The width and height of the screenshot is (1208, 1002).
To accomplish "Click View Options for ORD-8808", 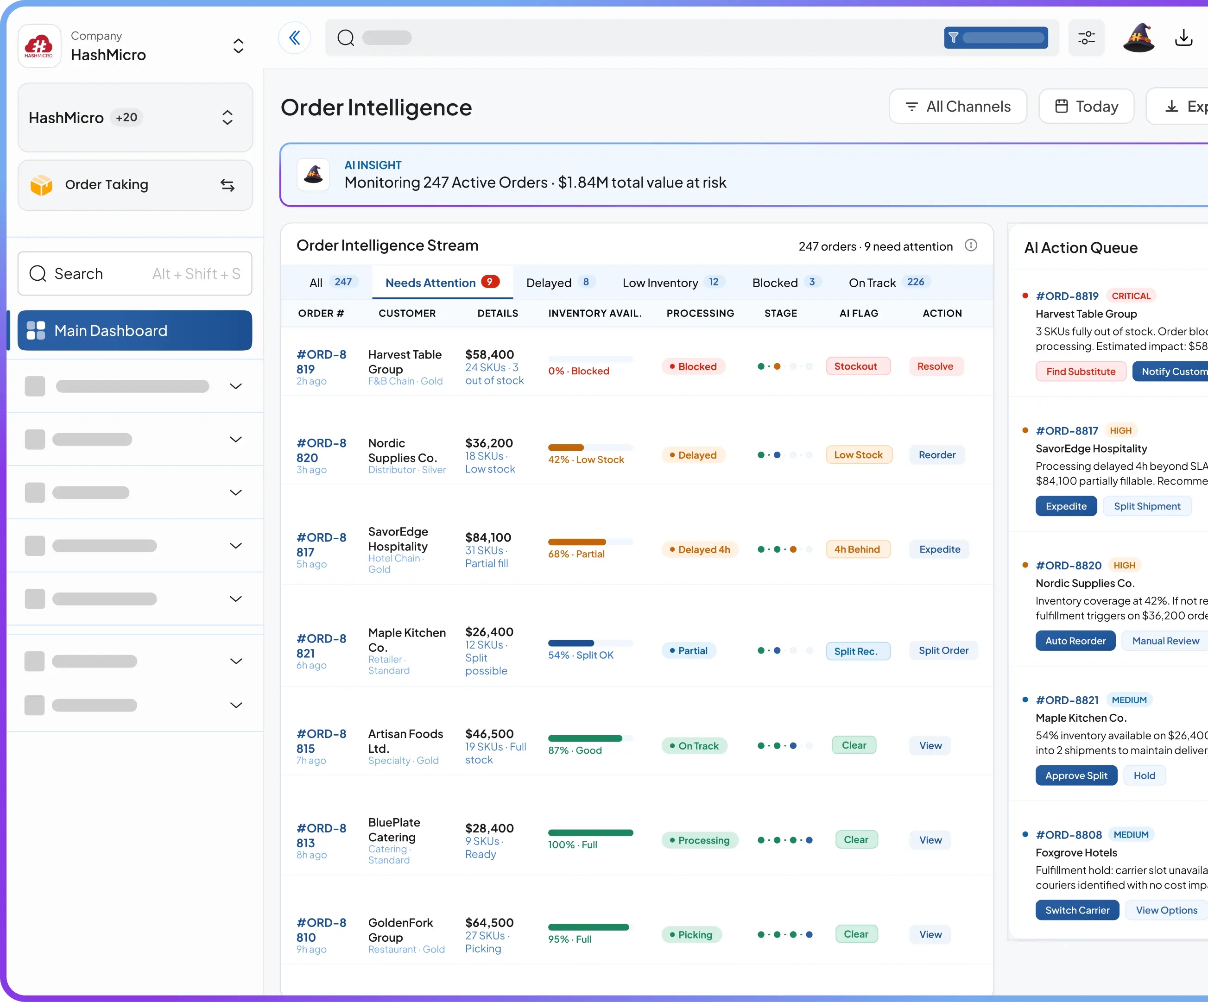I will click(1166, 910).
